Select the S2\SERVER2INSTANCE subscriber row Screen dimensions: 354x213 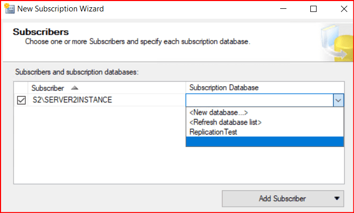[72, 100]
